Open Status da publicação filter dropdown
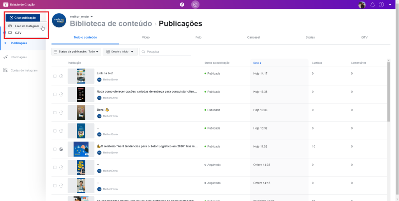 (x=76, y=52)
